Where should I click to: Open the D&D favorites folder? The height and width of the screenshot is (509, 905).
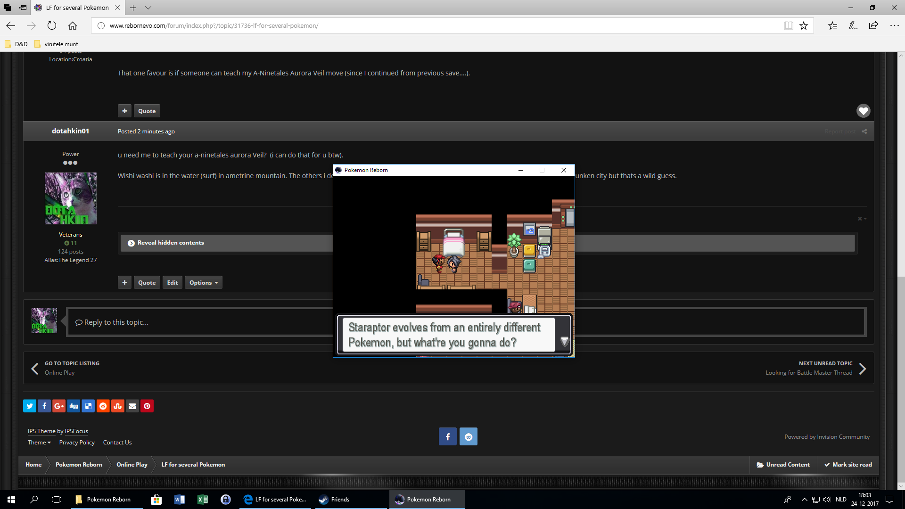click(x=16, y=44)
